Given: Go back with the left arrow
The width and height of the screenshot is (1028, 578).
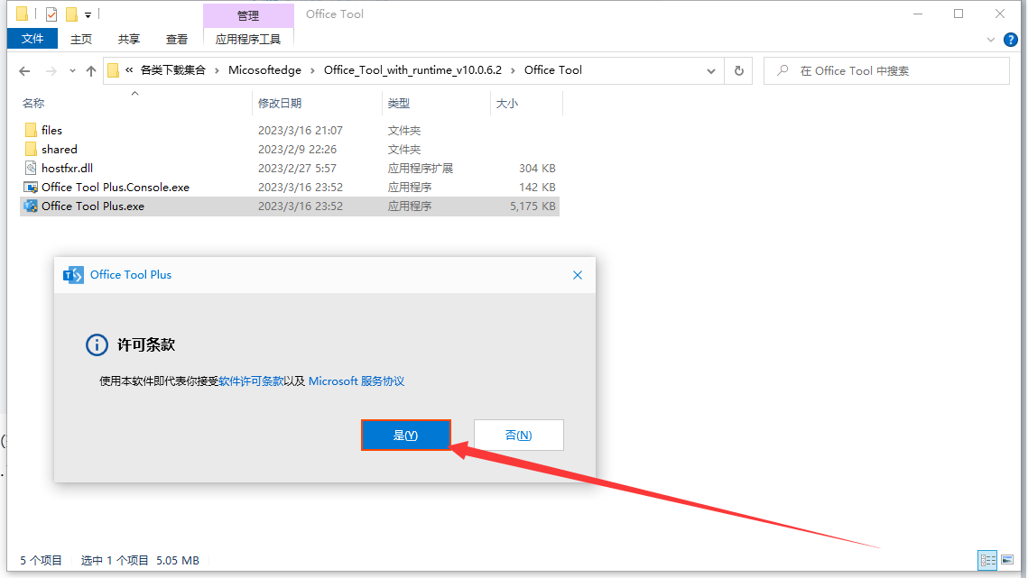Looking at the screenshot, I should pyautogui.click(x=25, y=70).
